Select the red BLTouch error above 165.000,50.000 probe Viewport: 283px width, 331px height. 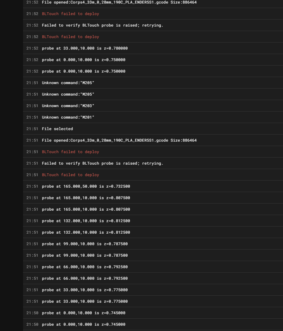[70, 175]
